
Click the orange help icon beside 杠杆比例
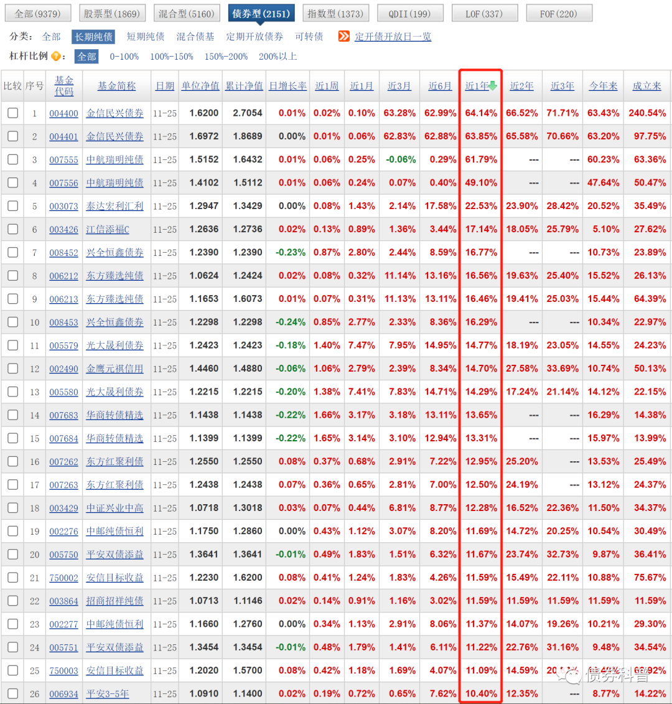(58, 57)
